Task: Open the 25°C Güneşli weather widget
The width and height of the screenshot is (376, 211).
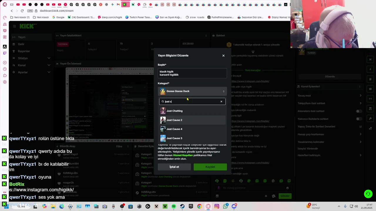Action: [313, 206]
